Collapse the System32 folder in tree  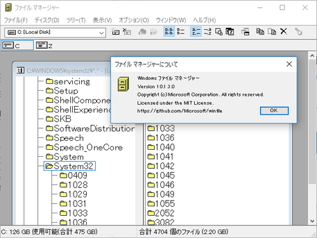(70, 166)
